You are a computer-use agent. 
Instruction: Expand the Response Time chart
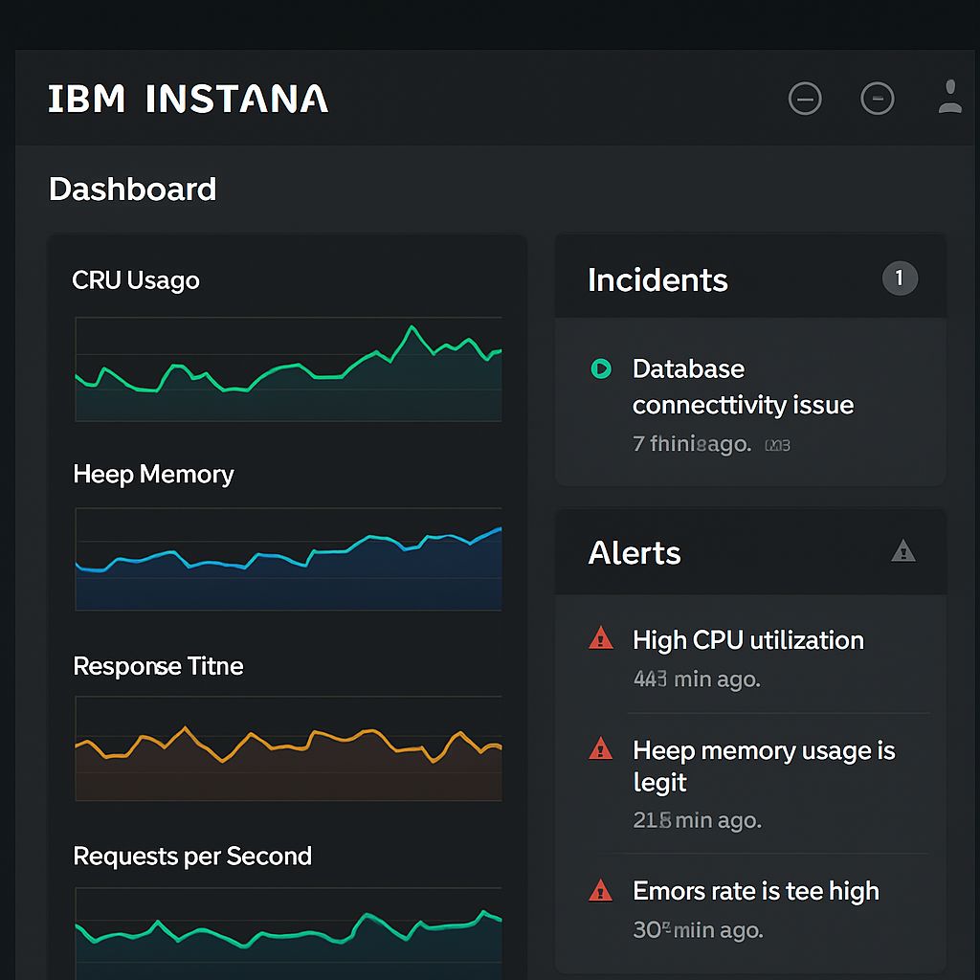287,748
